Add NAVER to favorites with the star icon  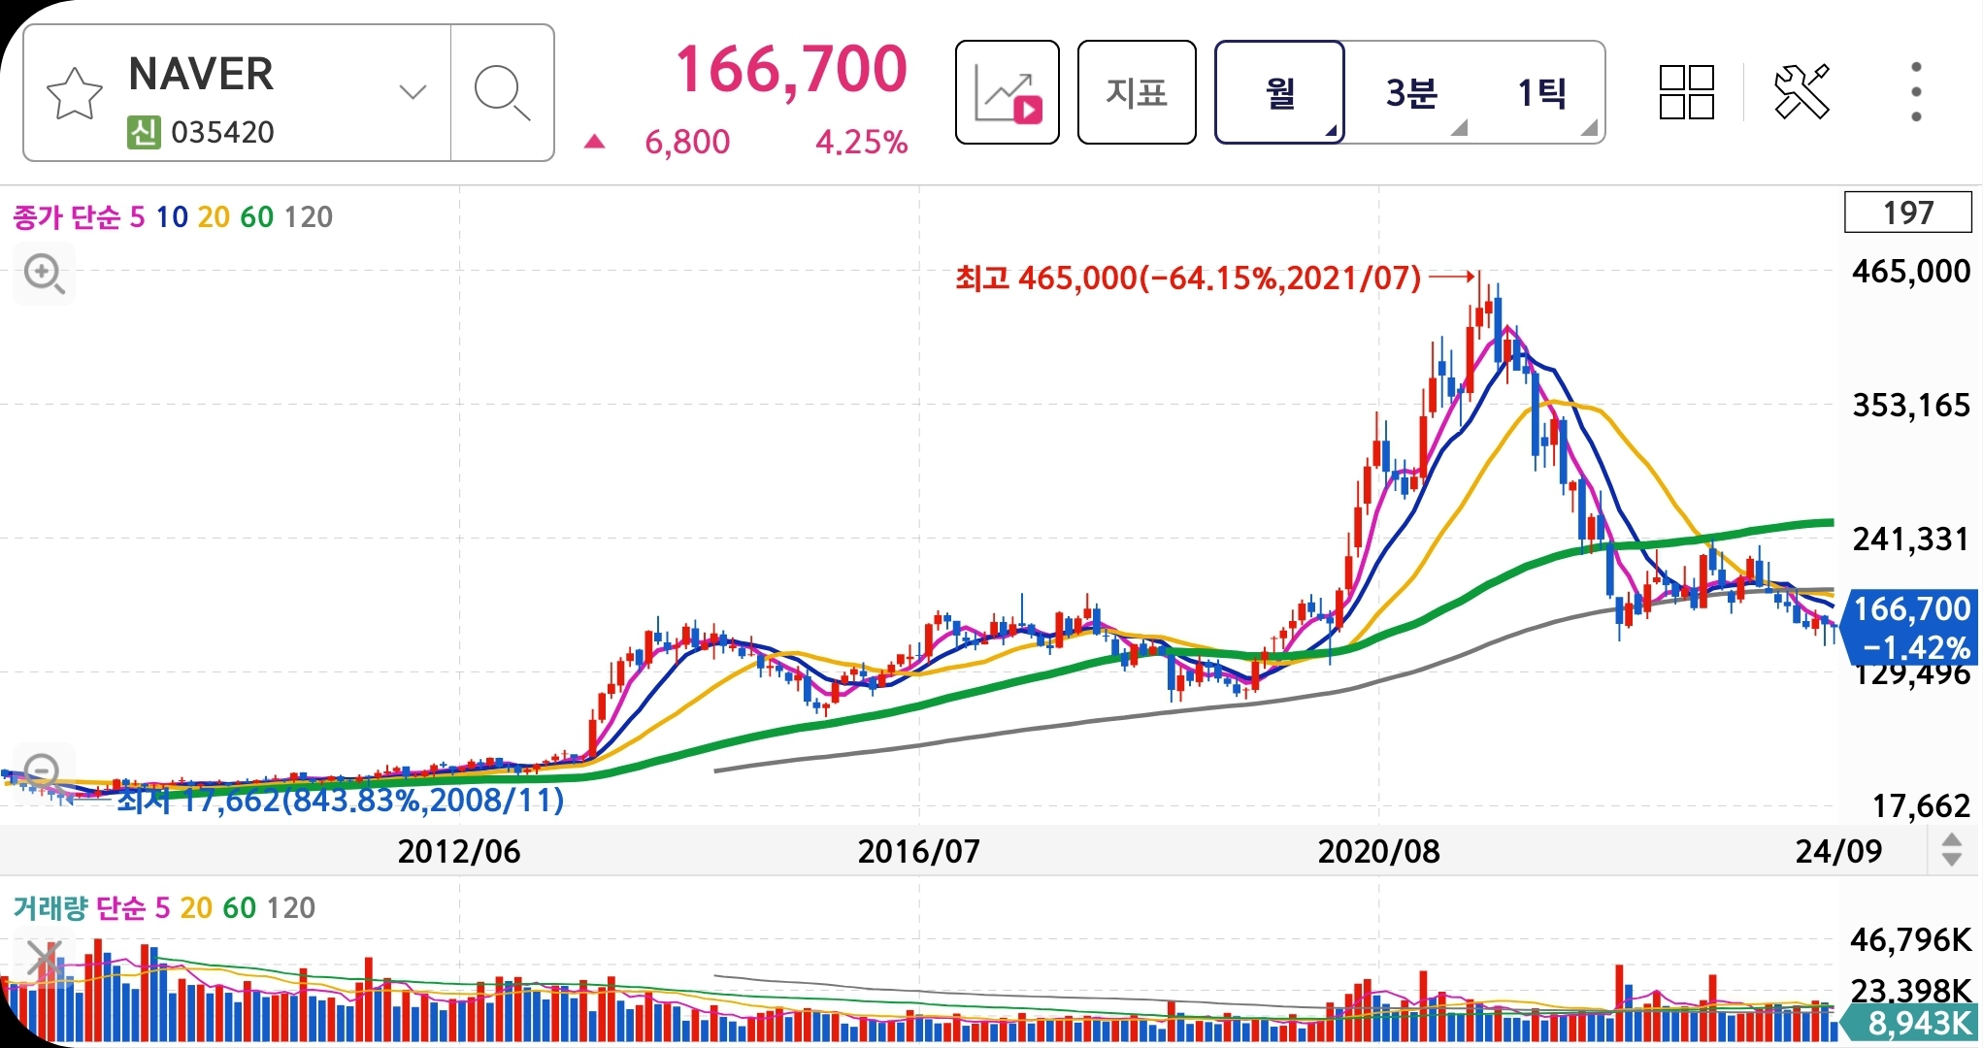point(74,94)
